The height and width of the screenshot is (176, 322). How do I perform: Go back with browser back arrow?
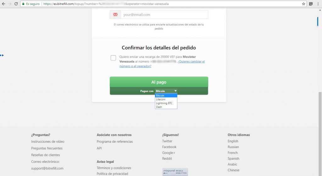tap(3, 4)
